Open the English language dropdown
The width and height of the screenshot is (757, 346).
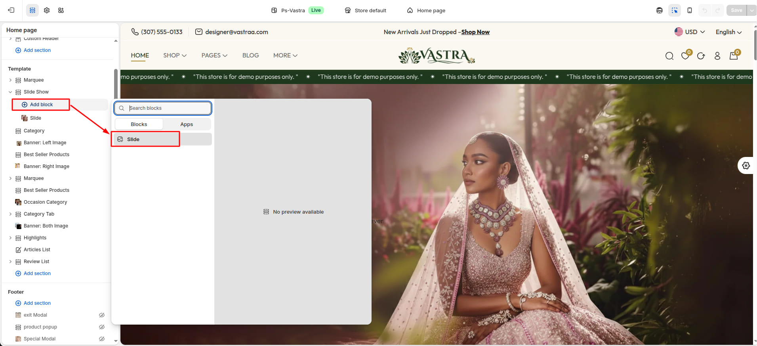pyautogui.click(x=728, y=32)
